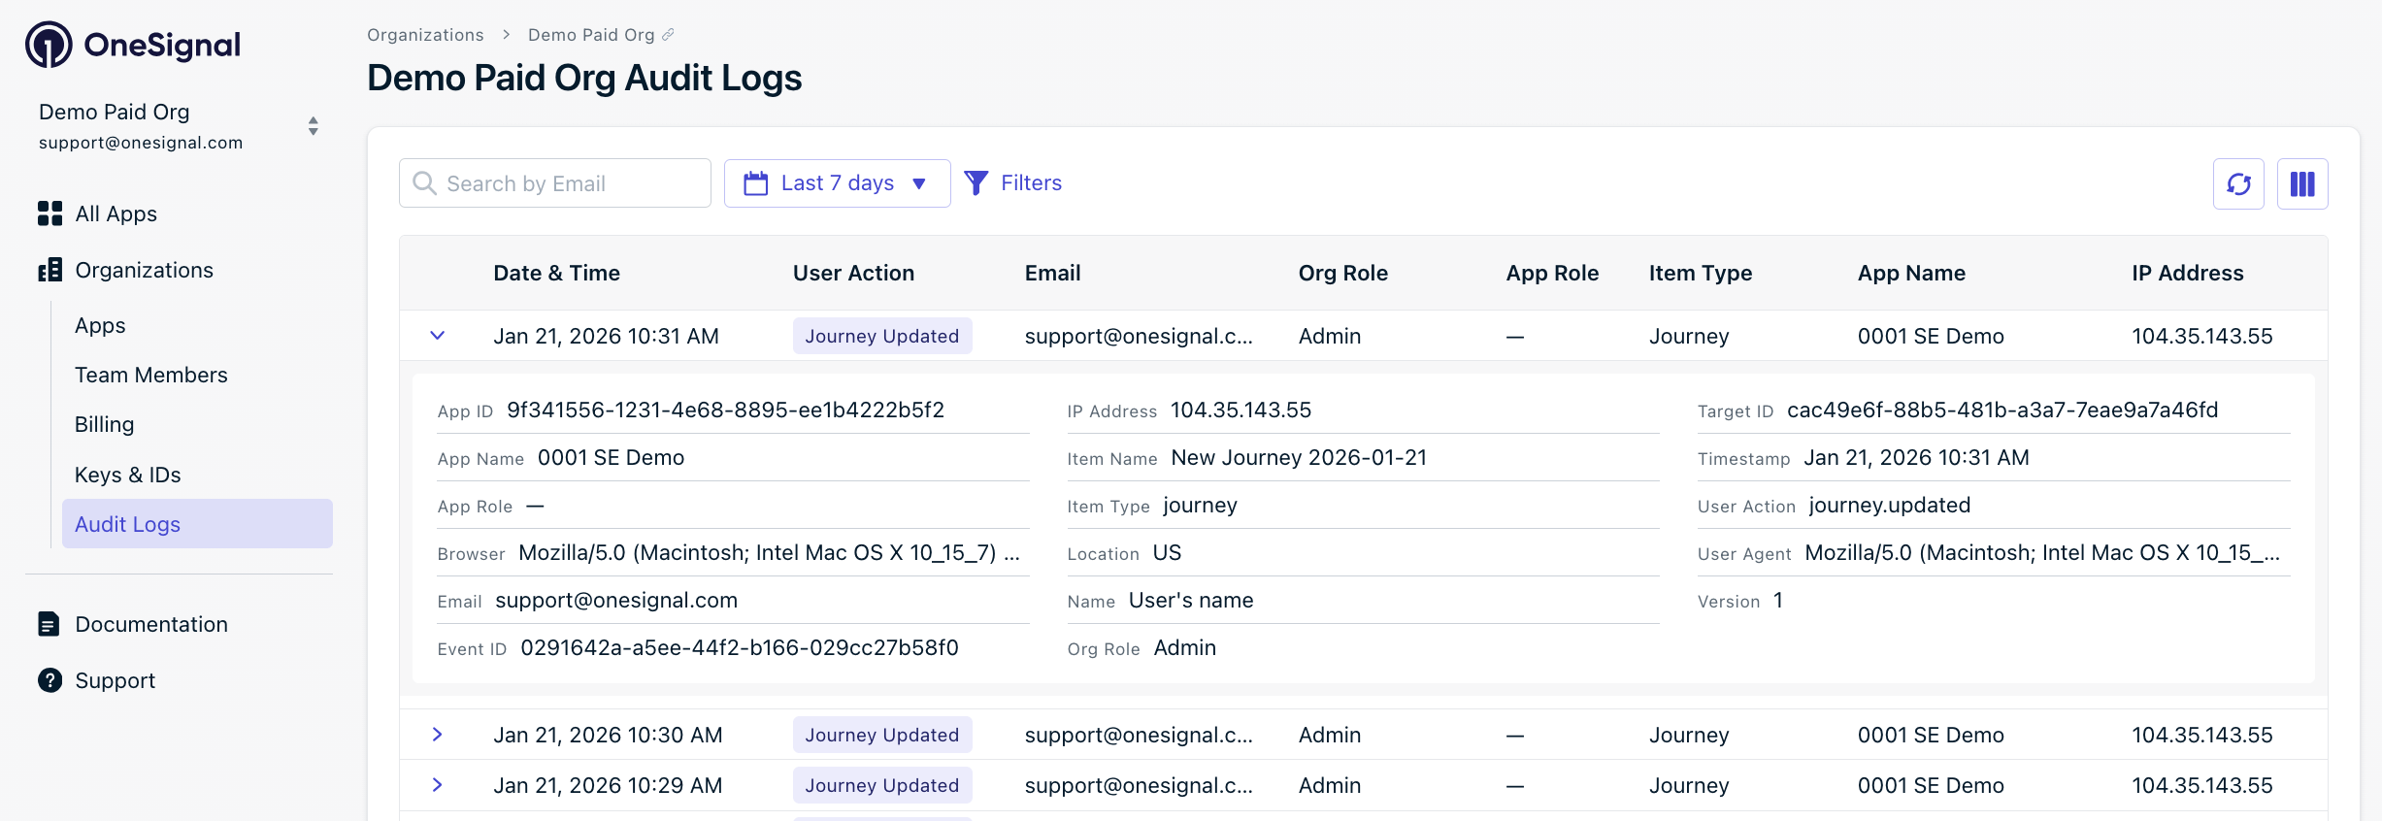Click the All Apps grid icon
The width and height of the screenshot is (2382, 821).
point(50,213)
